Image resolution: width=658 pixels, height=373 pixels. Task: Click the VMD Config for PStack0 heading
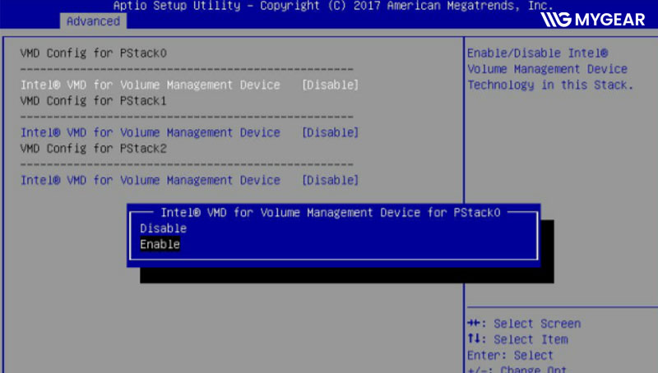tap(93, 53)
